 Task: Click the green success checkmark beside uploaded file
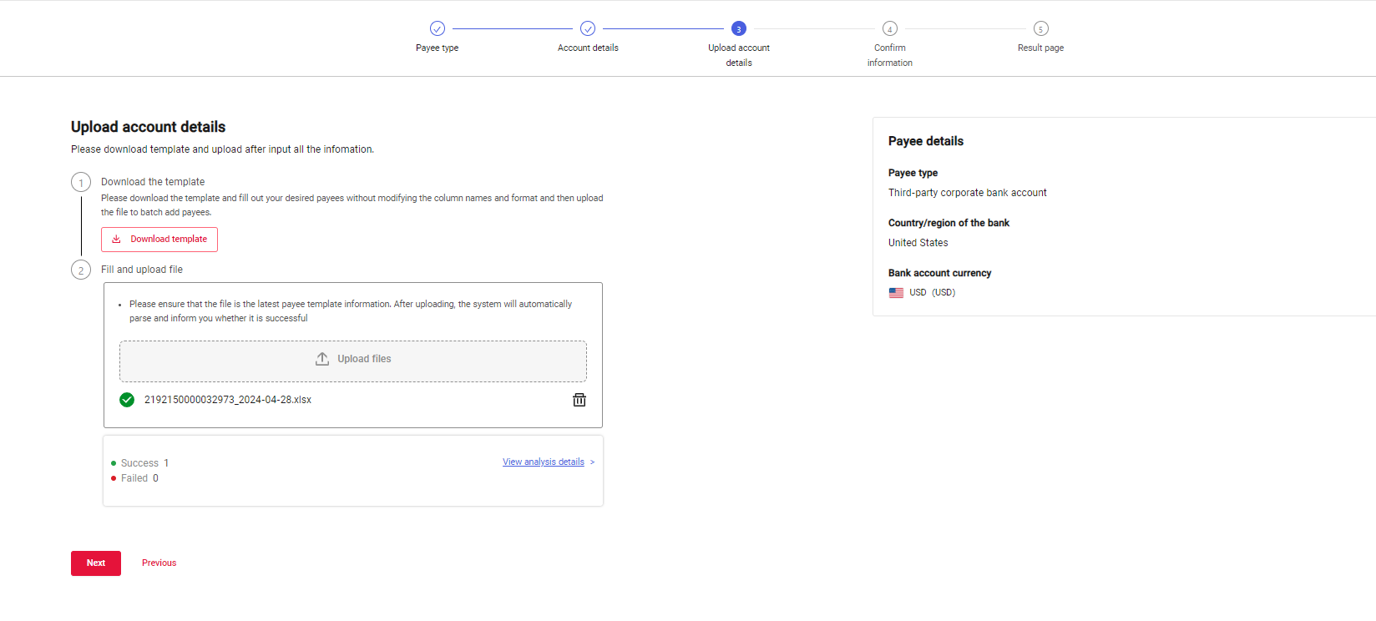[127, 400]
